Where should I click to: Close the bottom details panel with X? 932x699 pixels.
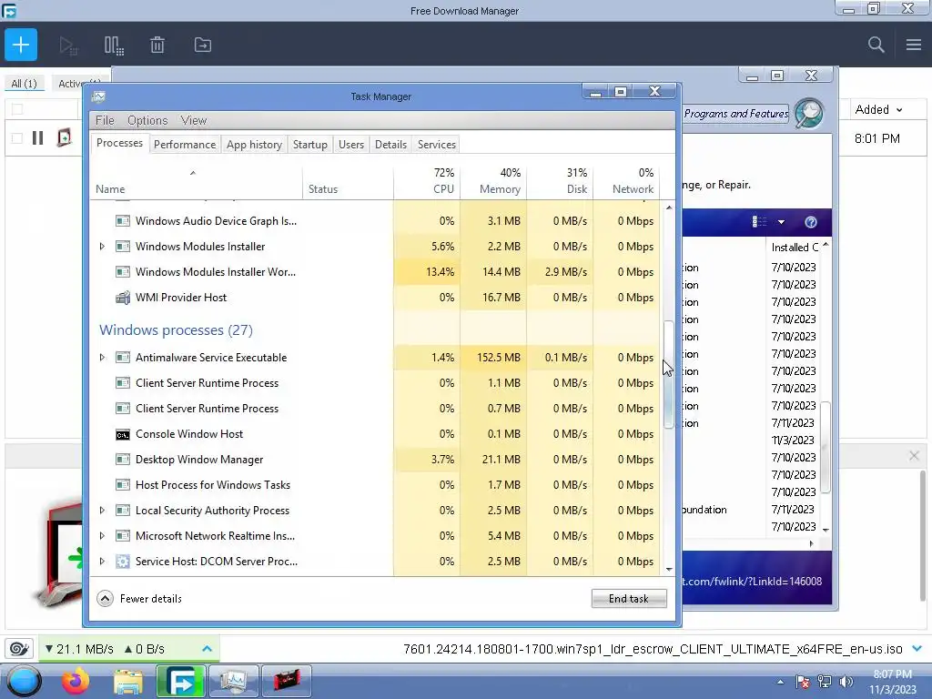click(x=914, y=456)
